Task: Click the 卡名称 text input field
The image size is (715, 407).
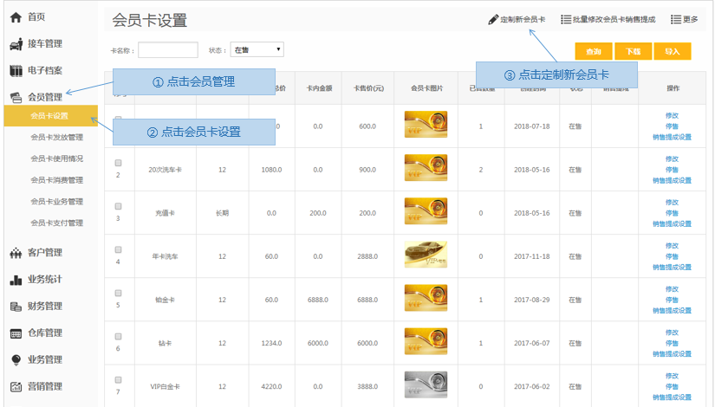Action: [168, 50]
